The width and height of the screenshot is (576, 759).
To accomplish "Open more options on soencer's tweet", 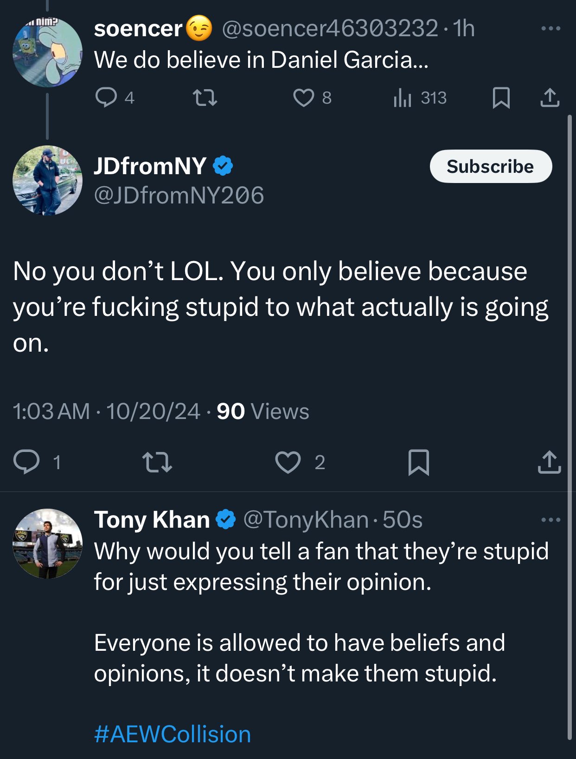I will (x=550, y=28).
